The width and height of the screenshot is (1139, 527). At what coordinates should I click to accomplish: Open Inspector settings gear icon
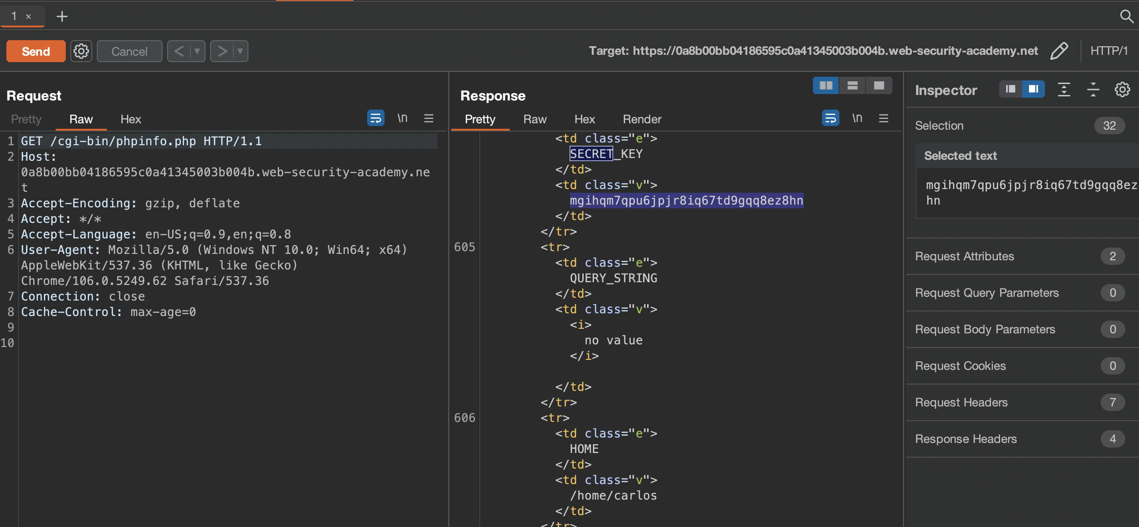coord(1122,90)
